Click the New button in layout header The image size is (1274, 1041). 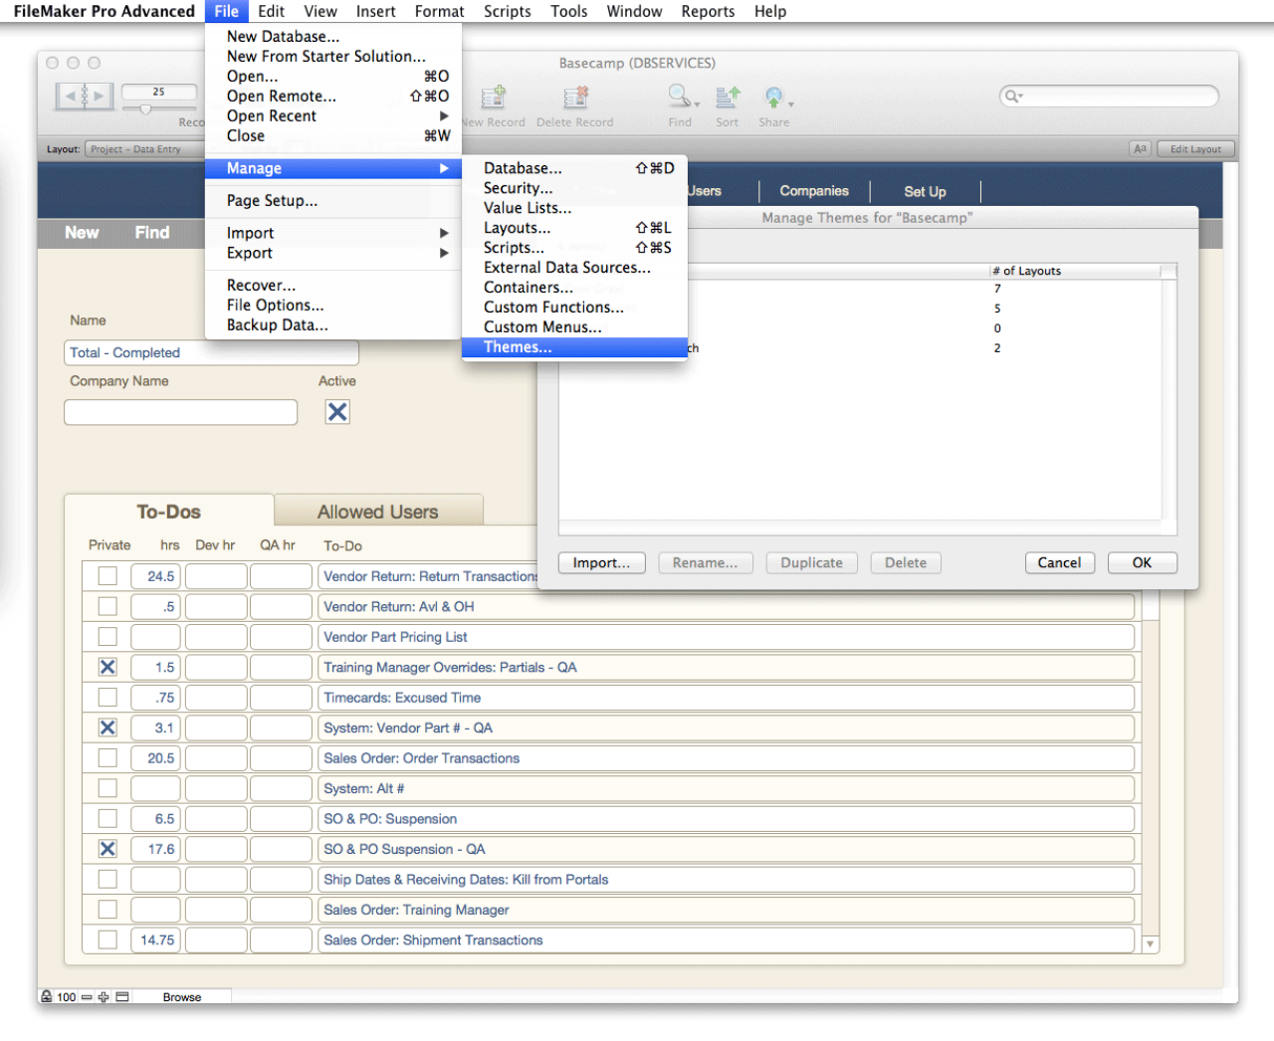[82, 233]
